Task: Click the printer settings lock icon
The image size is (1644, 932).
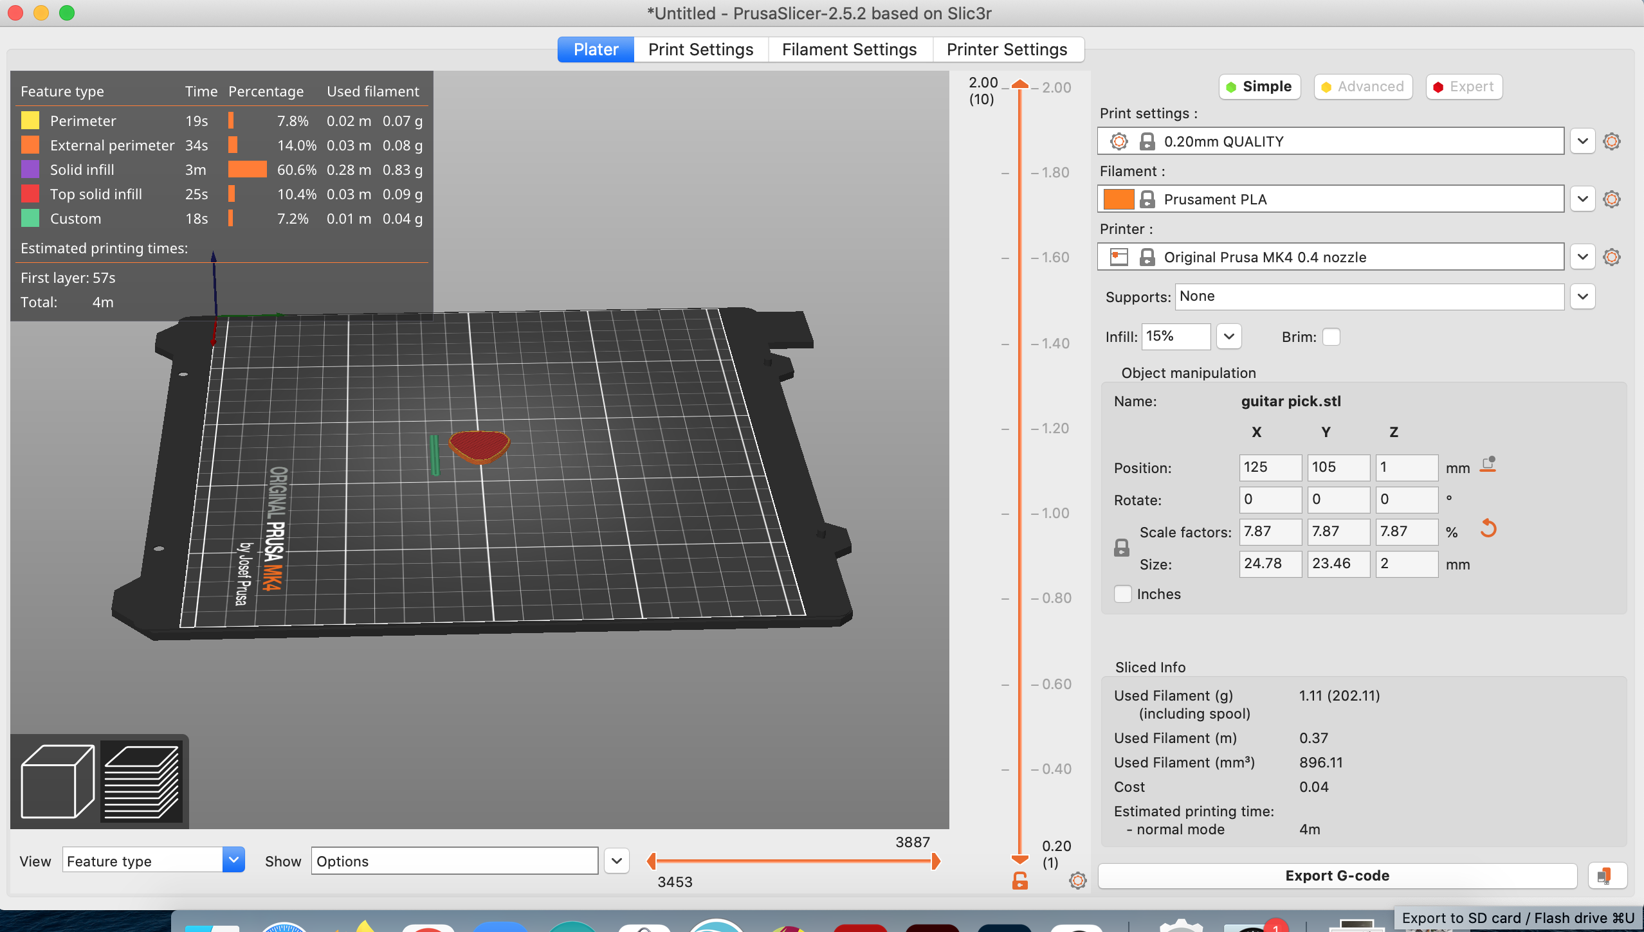Action: (1148, 256)
